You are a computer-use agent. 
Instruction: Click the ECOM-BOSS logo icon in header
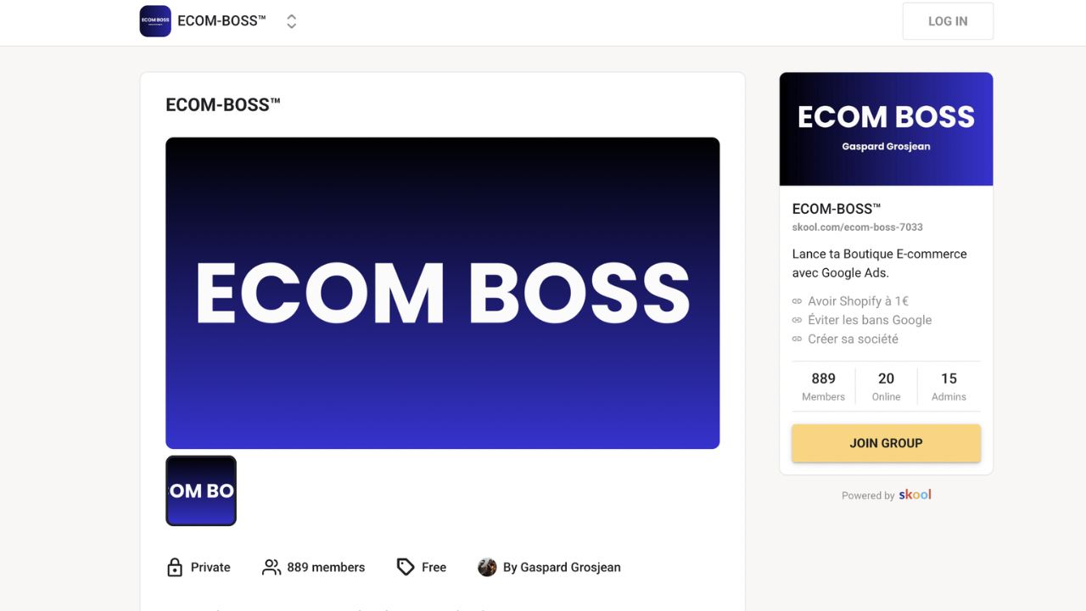point(155,21)
